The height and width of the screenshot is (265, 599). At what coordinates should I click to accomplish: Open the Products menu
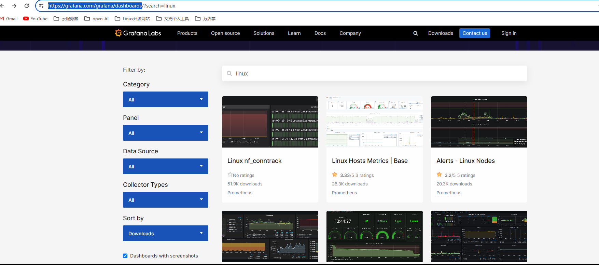(187, 33)
